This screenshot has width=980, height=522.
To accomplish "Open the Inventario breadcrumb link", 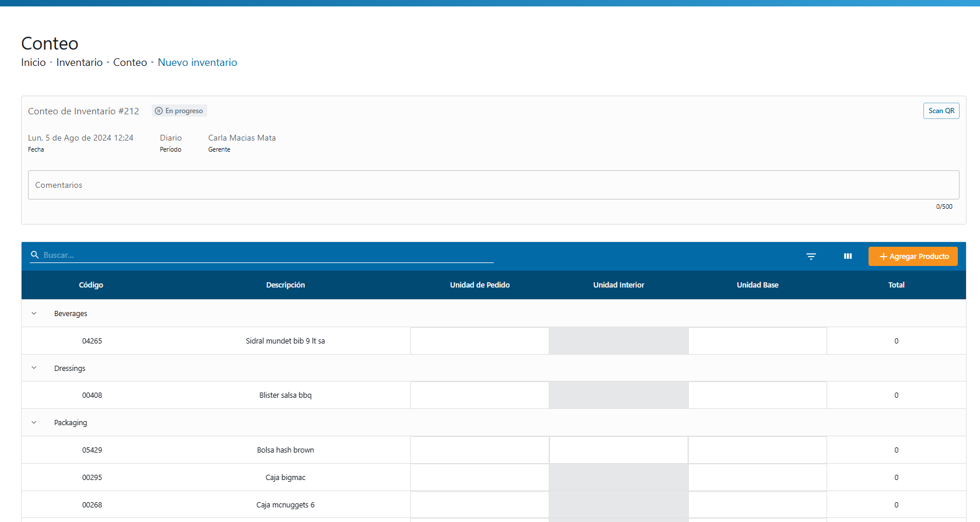I will [x=79, y=62].
